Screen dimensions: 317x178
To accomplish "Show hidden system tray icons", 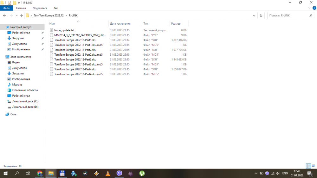I will (x=256, y=173).
